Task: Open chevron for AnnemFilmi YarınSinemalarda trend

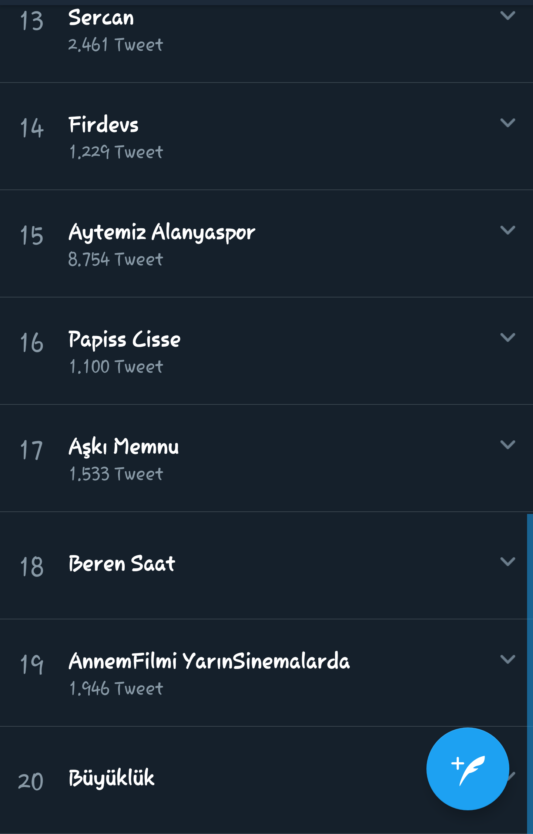Action: tap(507, 659)
